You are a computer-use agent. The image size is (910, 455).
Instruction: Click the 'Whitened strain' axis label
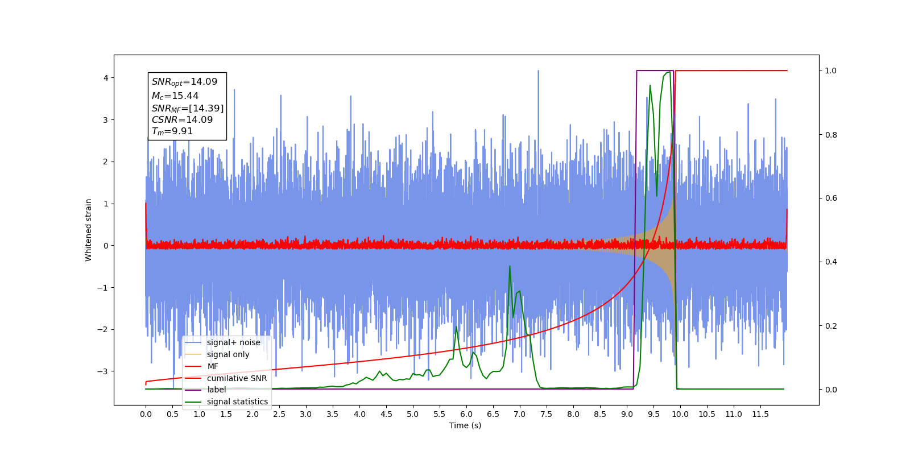click(89, 230)
